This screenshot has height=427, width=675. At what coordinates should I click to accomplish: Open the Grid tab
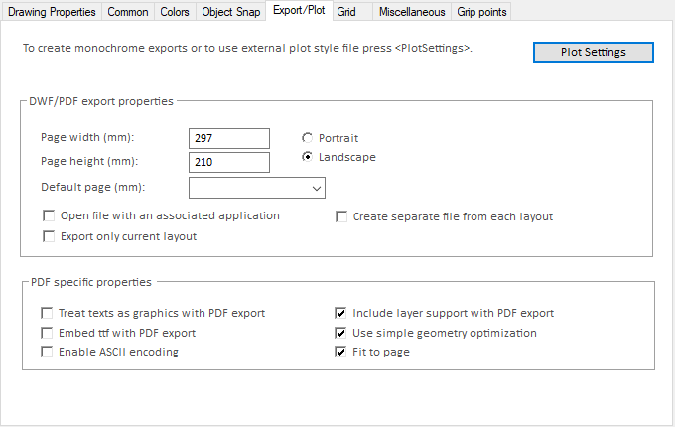point(346,12)
